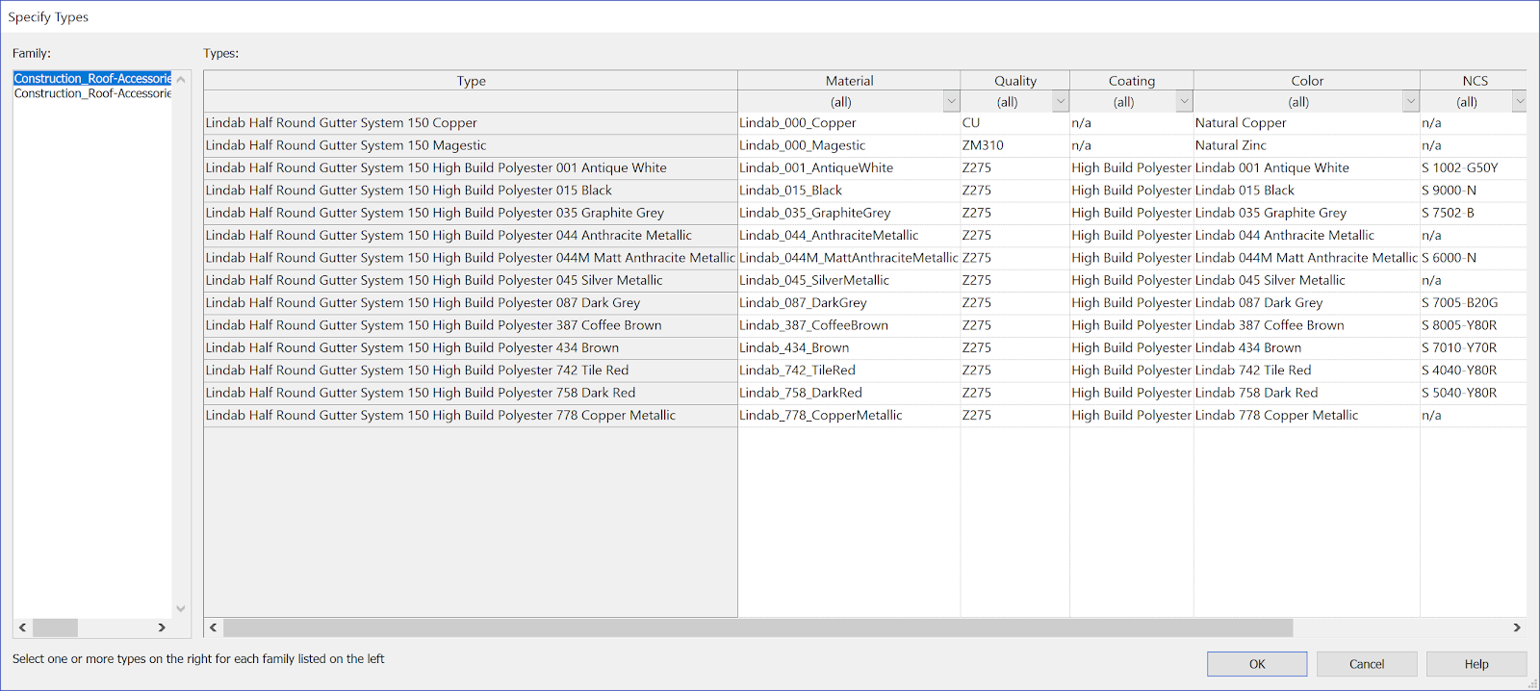
Task: Click Family list horizontal scrollbar thumb
Action: pyautogui.click(x=55, y=627)
